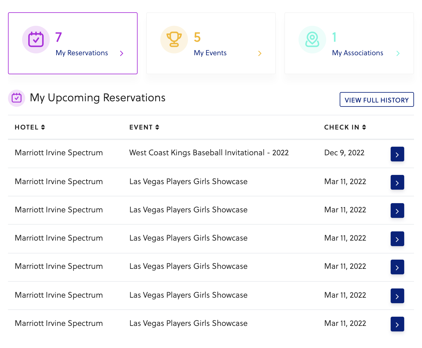Switch to the My Events tab label
This screenshot has height=348, width=422.
[x=210, y=53]
